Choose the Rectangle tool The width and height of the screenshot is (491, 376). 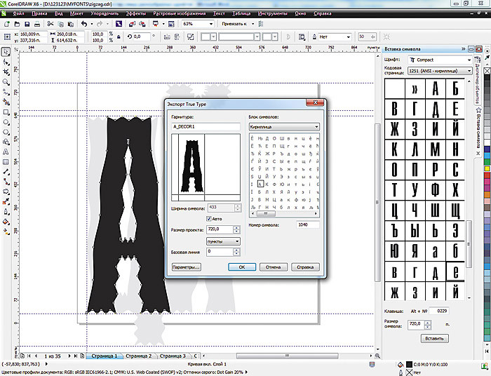tap(6, 112)
